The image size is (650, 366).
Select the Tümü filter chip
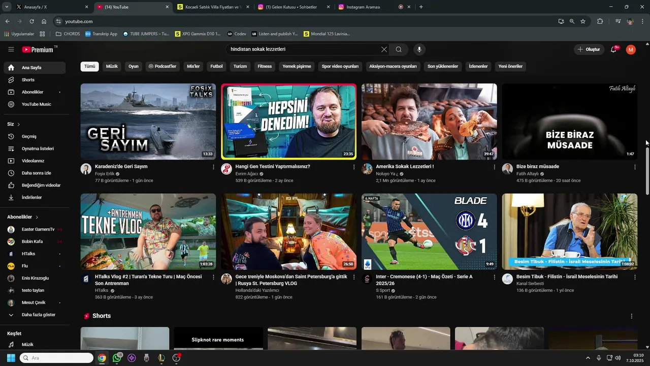[x=89, y=67]
